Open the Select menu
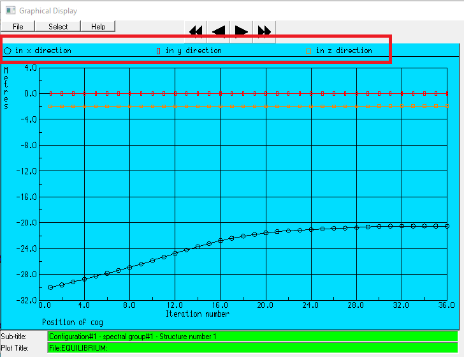464x357 pixels. pos(58,26)
